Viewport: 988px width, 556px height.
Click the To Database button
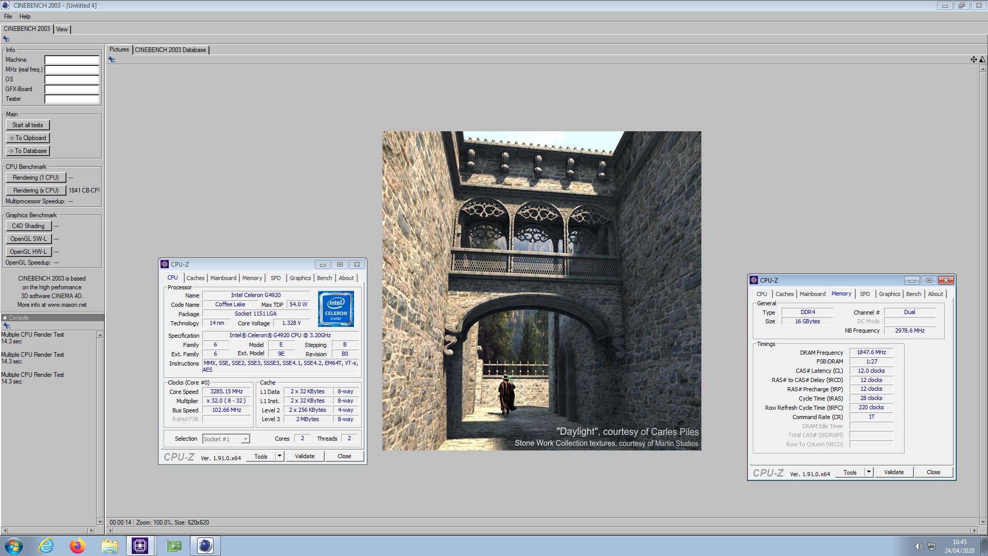(28, 151)
